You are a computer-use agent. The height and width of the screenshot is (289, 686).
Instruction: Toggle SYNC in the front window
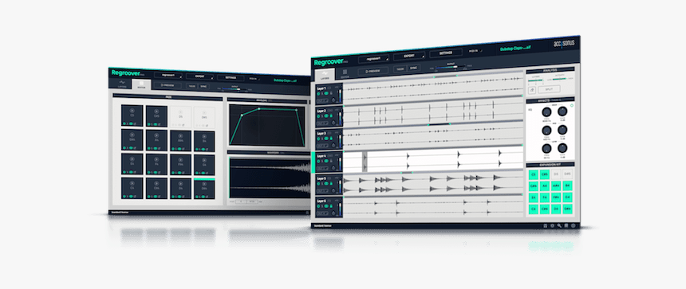click(414, 68)
